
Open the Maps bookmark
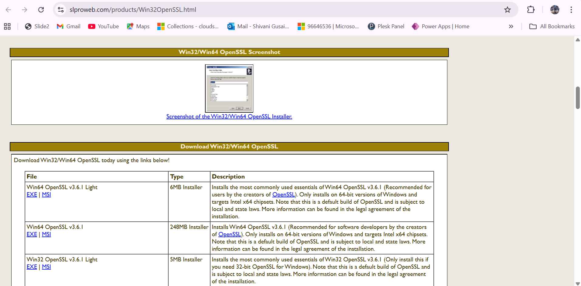(x=138, y=26)
